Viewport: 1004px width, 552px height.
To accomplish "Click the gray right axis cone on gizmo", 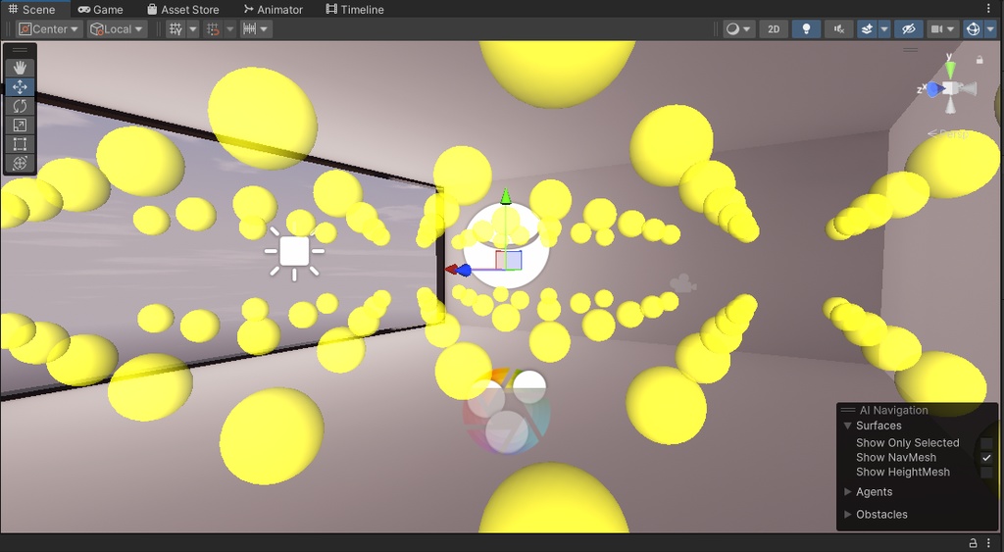I will pyautogui.click(x=968, y=89).
